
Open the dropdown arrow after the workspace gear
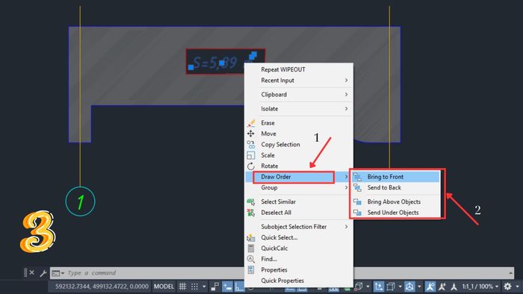[517, 287]
